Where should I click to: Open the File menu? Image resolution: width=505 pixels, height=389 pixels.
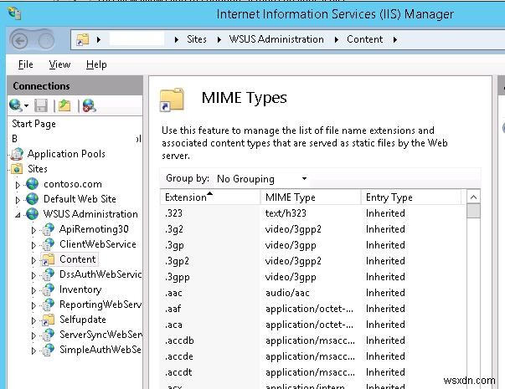tap(25, 64)
